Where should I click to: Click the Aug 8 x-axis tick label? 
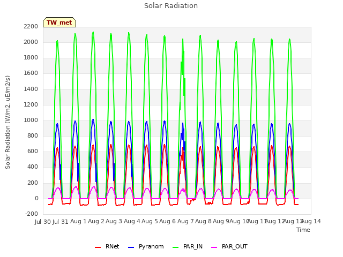(204, 222)
